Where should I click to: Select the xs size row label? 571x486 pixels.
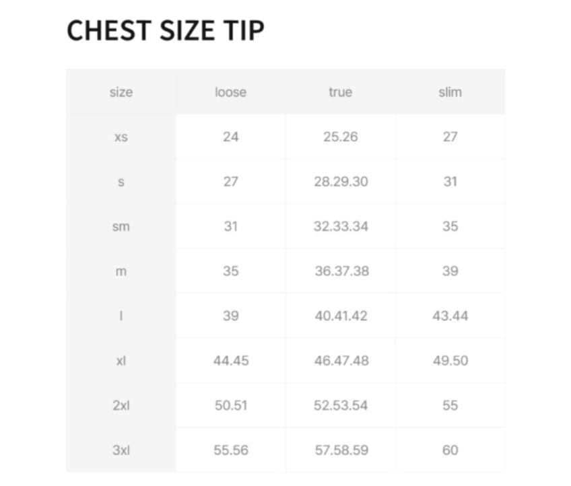coord(121,137)
